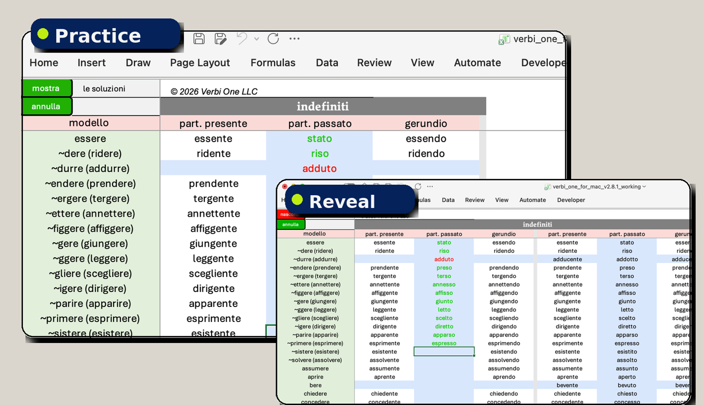
Task: Select the red 'adduto' cell in Practice window
Action: [320, 168]
